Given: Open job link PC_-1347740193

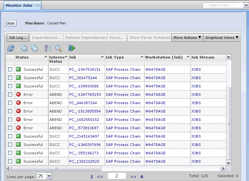Looking at the screenshot, I should coord(85,95).
